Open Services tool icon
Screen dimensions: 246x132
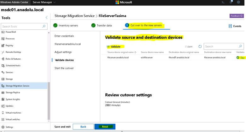[x=3, y=72]
